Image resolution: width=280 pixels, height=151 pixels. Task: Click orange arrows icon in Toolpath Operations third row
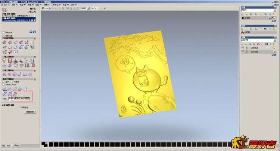click(10, 52)
